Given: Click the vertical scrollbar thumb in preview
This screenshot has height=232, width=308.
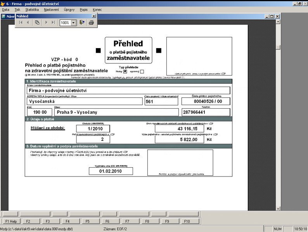Looking at the screenshot, I should (x=278, y=47).
